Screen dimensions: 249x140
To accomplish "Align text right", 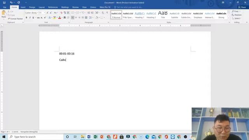I will [79, 17].
